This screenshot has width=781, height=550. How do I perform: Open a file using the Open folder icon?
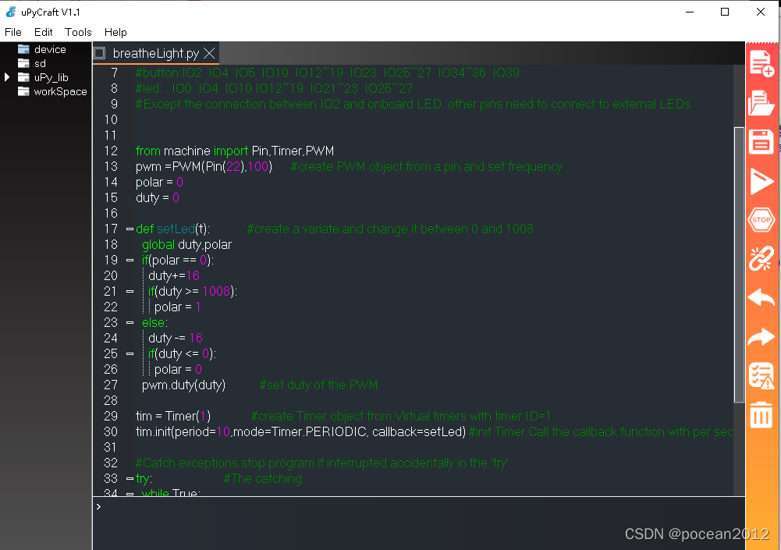(x=761, y=103)
